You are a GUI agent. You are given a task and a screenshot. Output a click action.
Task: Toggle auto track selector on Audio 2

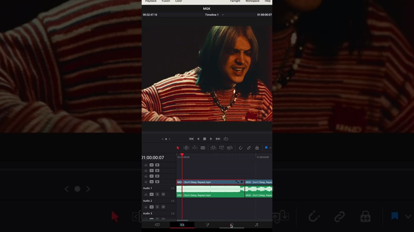(x=151, y=207)
